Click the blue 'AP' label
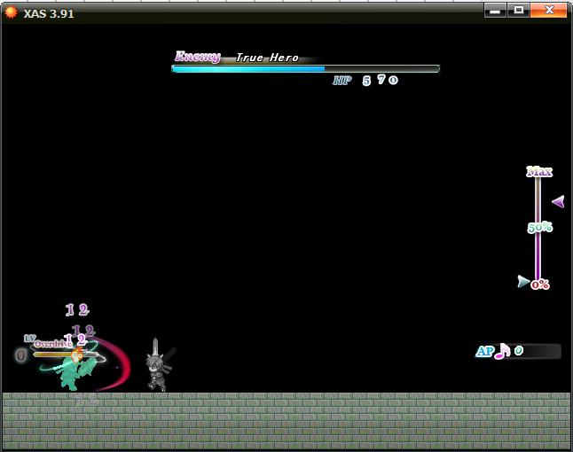 (485, 351)
